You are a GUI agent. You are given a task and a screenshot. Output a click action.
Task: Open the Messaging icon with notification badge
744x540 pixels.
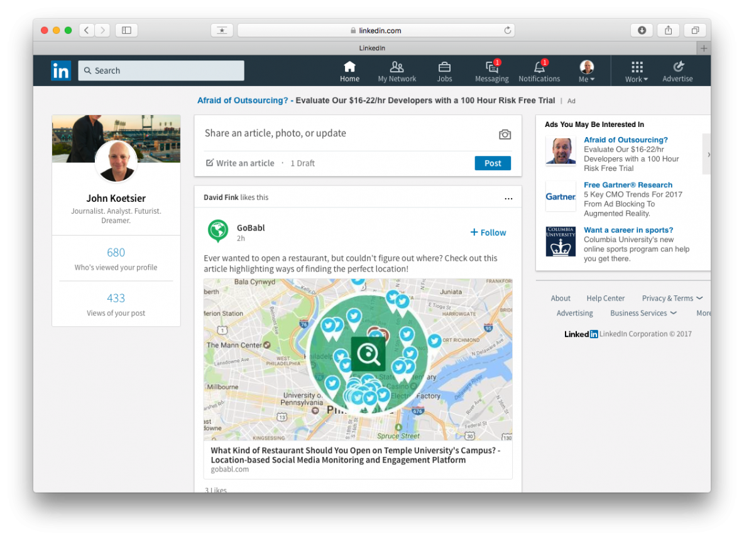click(492, 67)
